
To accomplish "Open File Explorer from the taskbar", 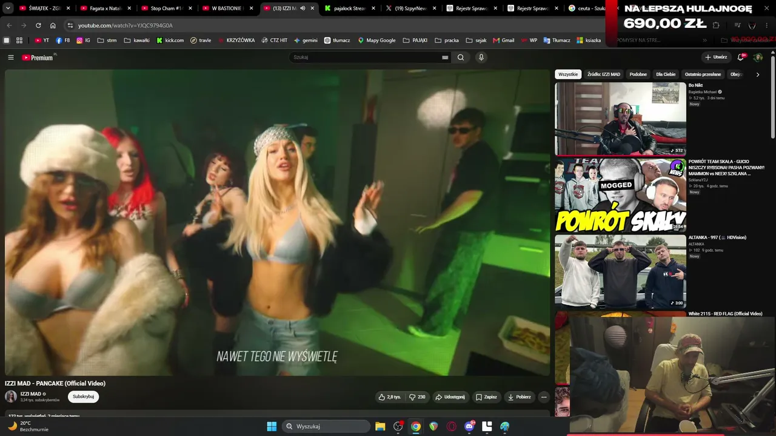I will (x=380, y=426).
